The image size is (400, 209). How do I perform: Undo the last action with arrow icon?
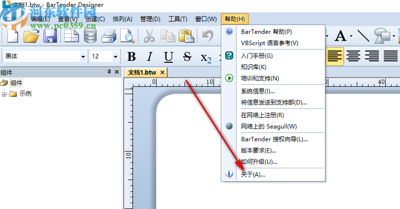pyautogui.click(x=208, y=36)
